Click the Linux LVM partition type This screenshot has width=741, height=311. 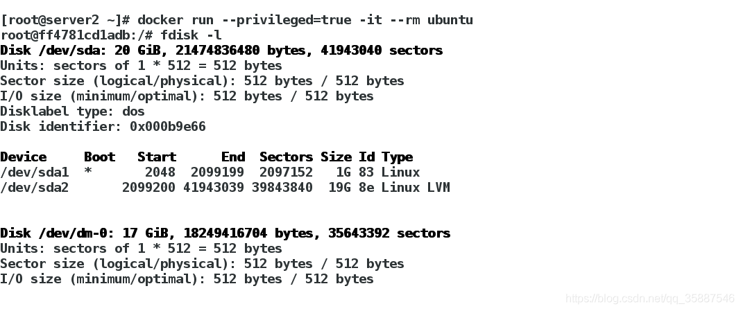pyautogui.click(x=416, y=187)
